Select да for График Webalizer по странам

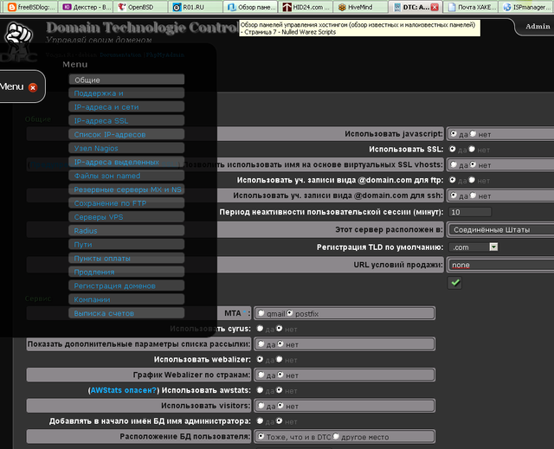(261, 375)
